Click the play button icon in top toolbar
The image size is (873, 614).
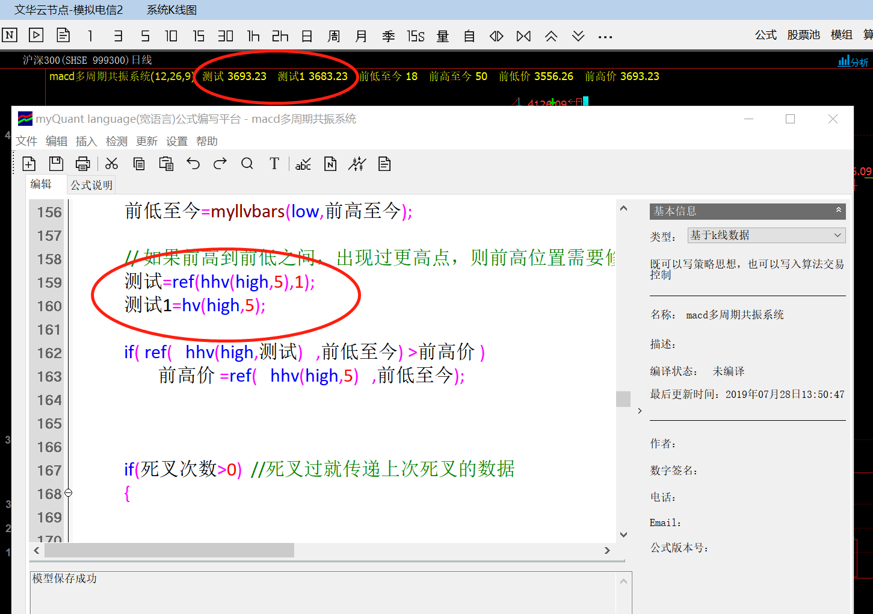click(x=36, y=36)
